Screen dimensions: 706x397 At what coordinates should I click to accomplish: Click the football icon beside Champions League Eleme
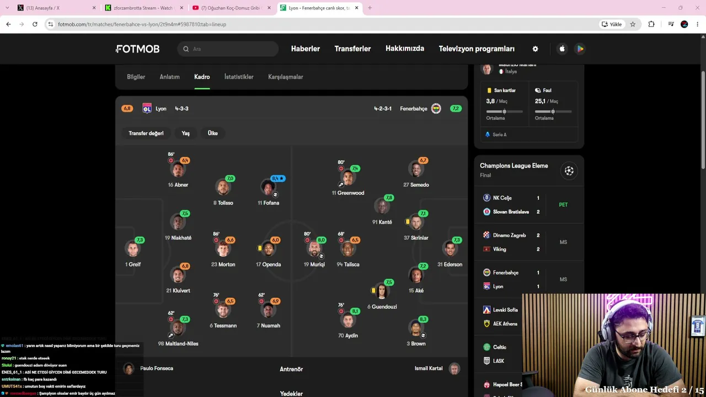tap(569, 171)
